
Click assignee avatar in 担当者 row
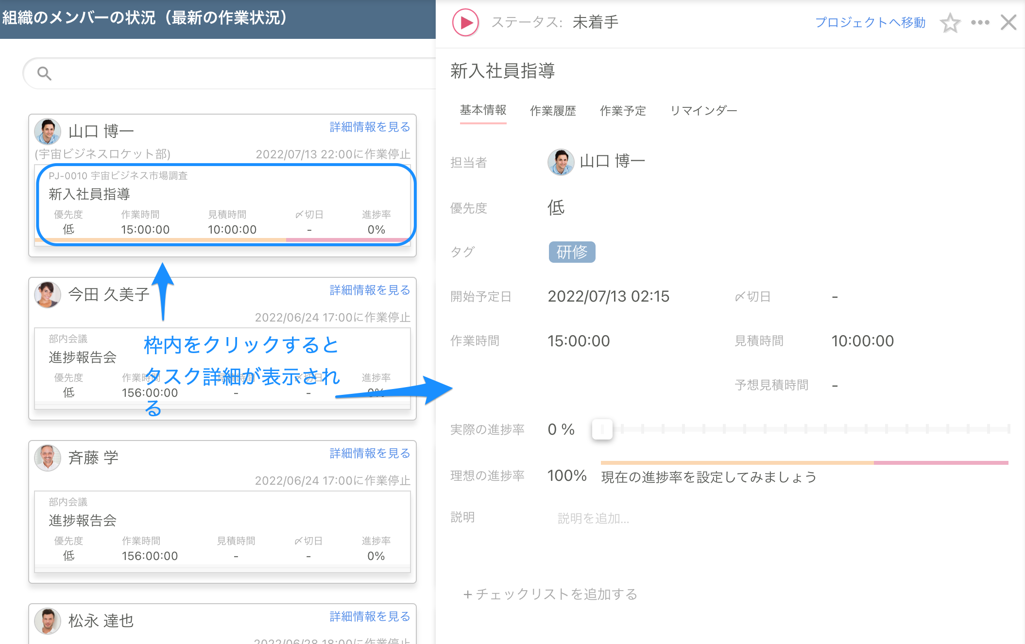(561, 162)
